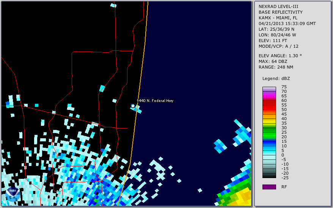333x208 pixels.
Task: Select the 04/21/2013 15:33:09 GMT timestamp
Action: pos(287,23)
